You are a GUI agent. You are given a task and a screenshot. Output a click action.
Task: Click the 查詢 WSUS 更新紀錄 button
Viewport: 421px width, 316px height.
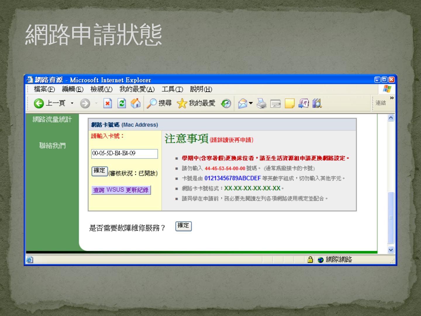pyautogui.click(x=121, y=190)
